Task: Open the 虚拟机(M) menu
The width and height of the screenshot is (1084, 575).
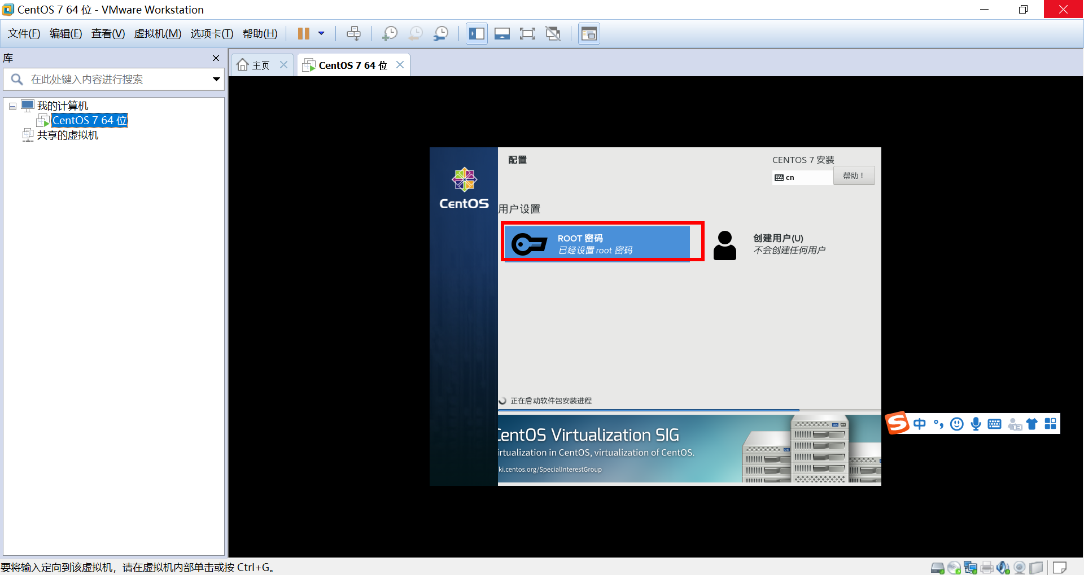Action: [158, 34]
